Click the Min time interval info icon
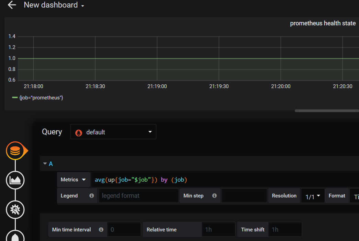 point(101,230)
